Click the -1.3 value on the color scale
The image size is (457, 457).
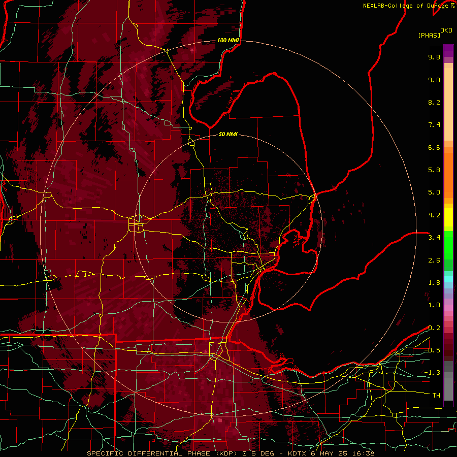432,373
